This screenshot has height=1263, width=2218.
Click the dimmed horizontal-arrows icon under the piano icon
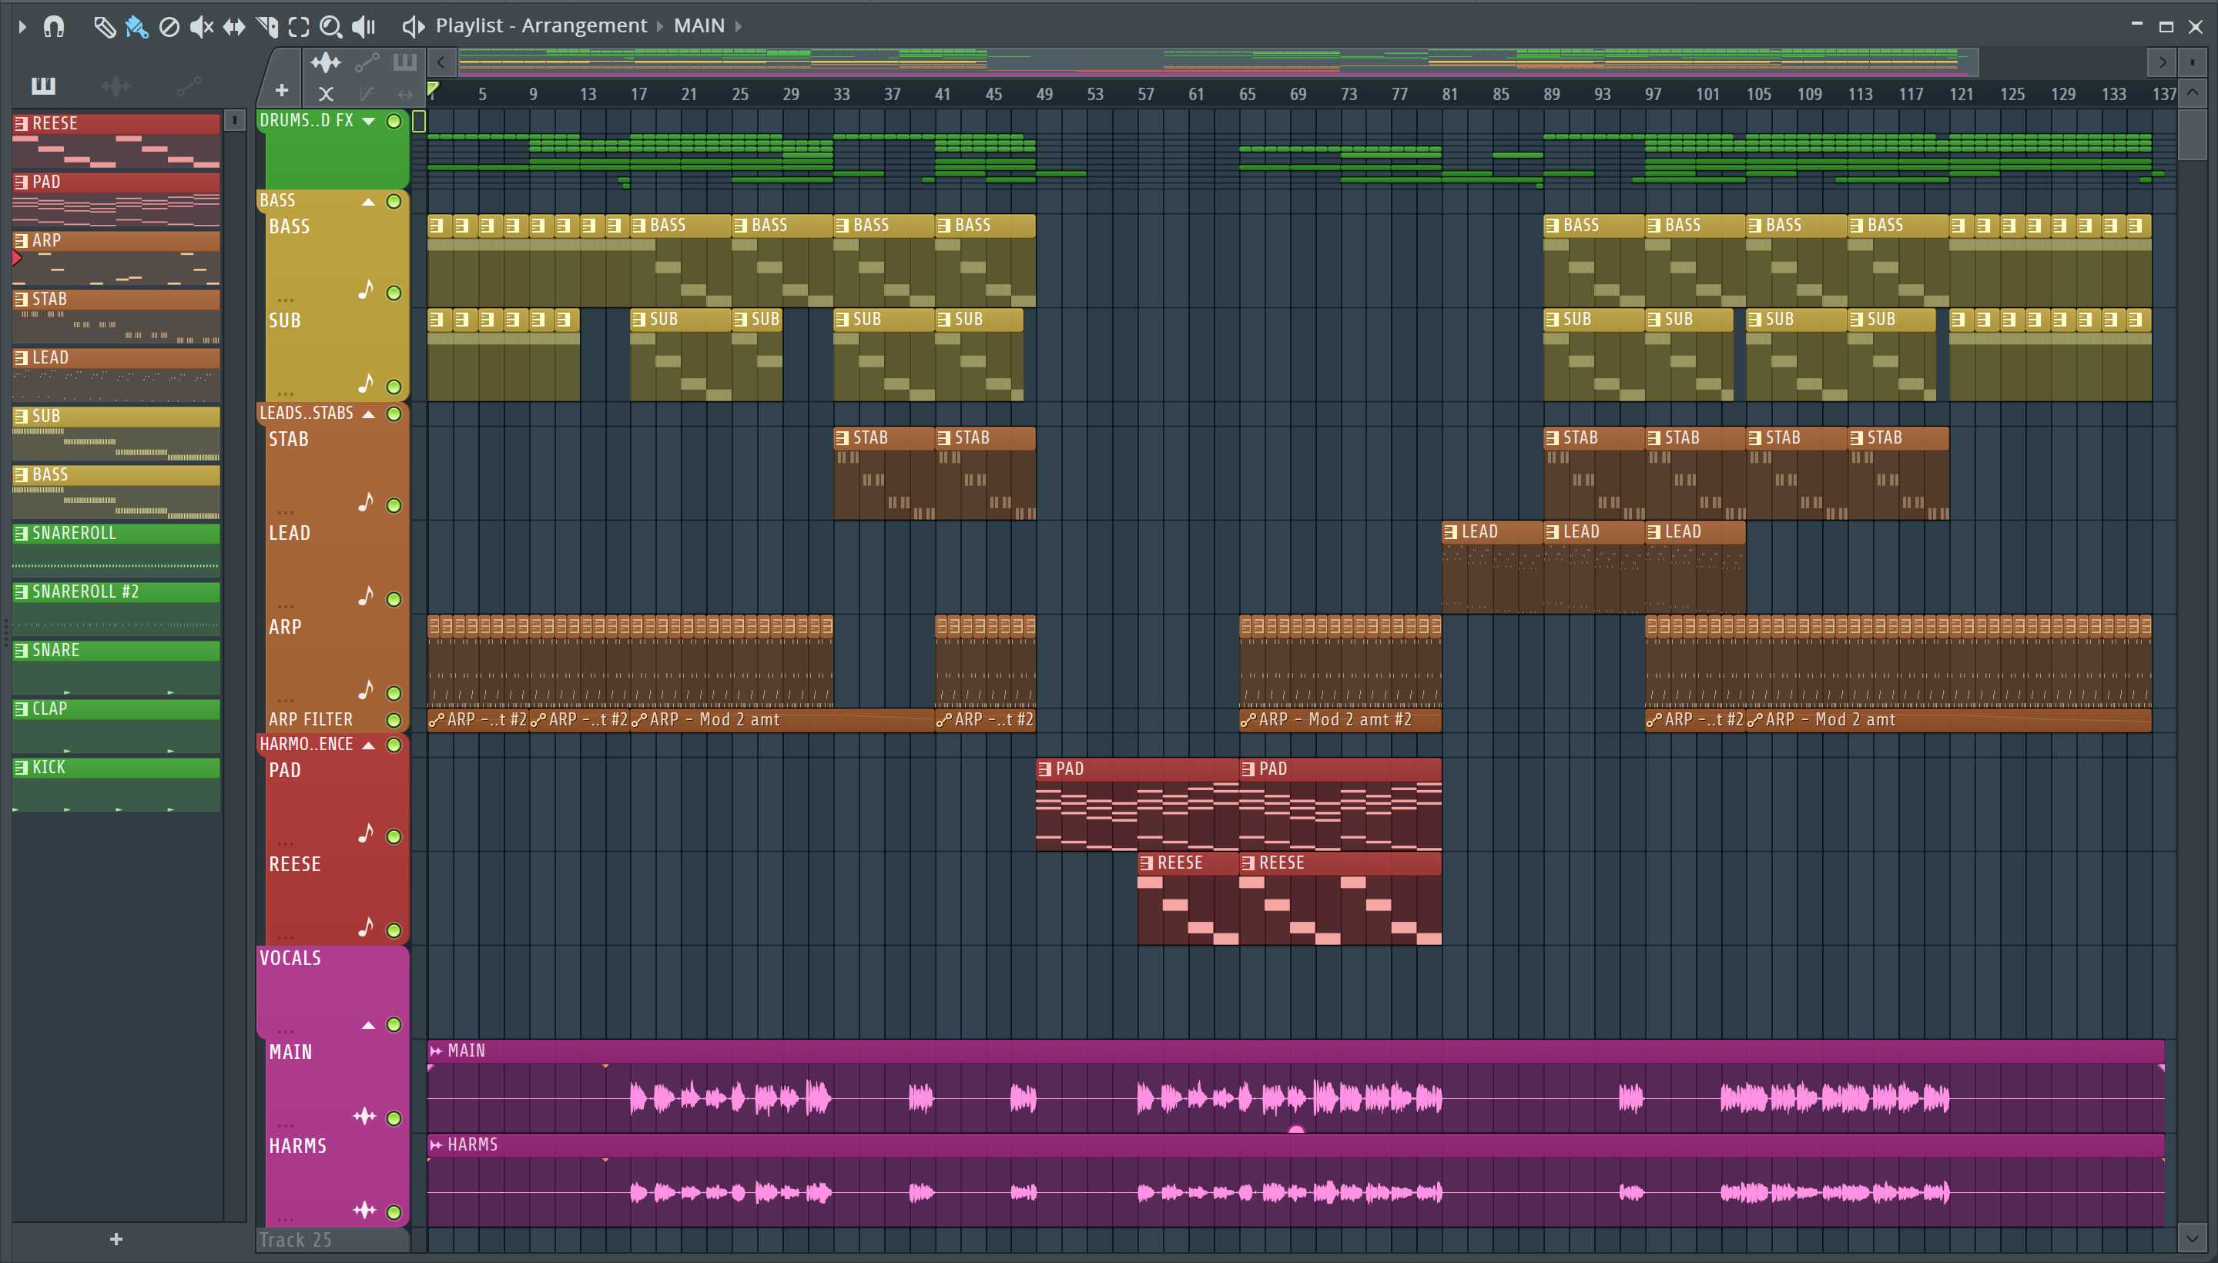coord(405,94)
